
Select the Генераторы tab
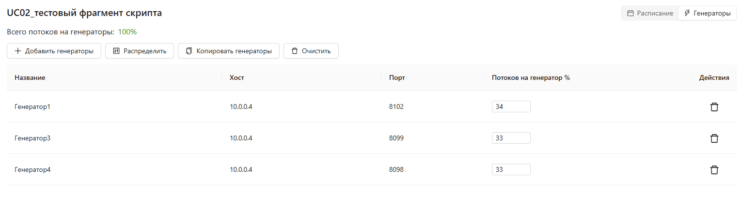coord(707,14)
